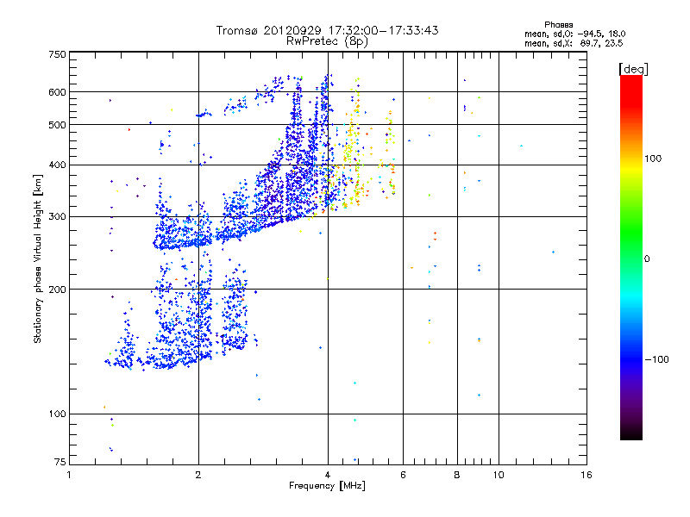Click the subtitle 'RwPretec (8p)'
690x517 pixels.
click(327, 41)
